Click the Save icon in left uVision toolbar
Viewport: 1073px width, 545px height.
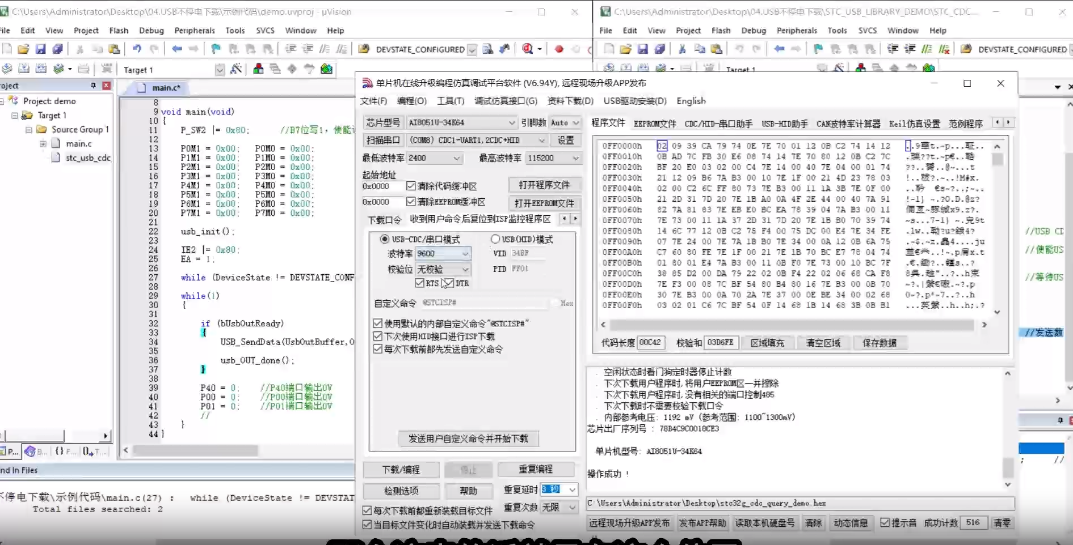40,49
